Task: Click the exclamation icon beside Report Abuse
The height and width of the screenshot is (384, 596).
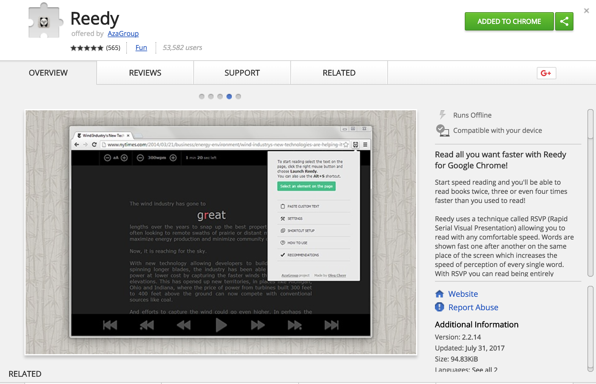Action: [x=440, y=307]
